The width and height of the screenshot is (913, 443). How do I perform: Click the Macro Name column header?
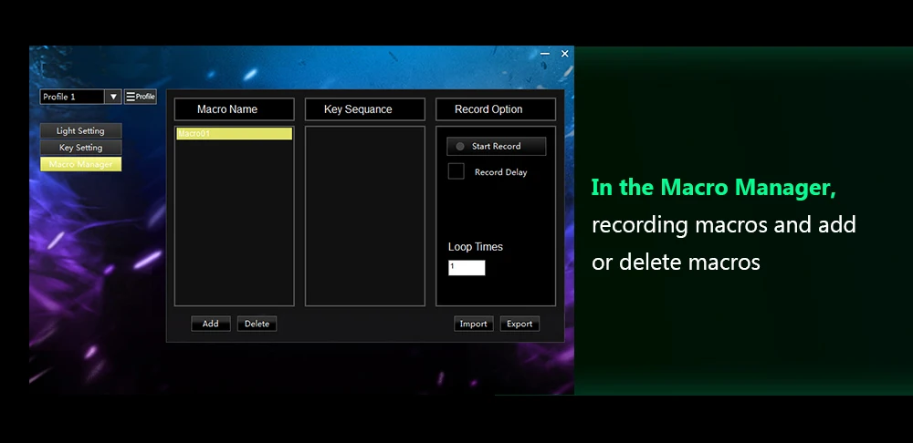(234, 109)
